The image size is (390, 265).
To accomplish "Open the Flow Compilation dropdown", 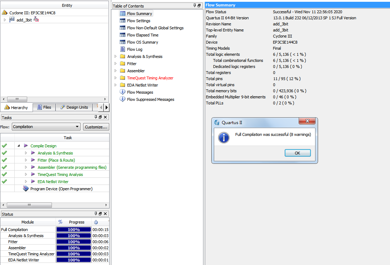I will [x=46, y=127].
